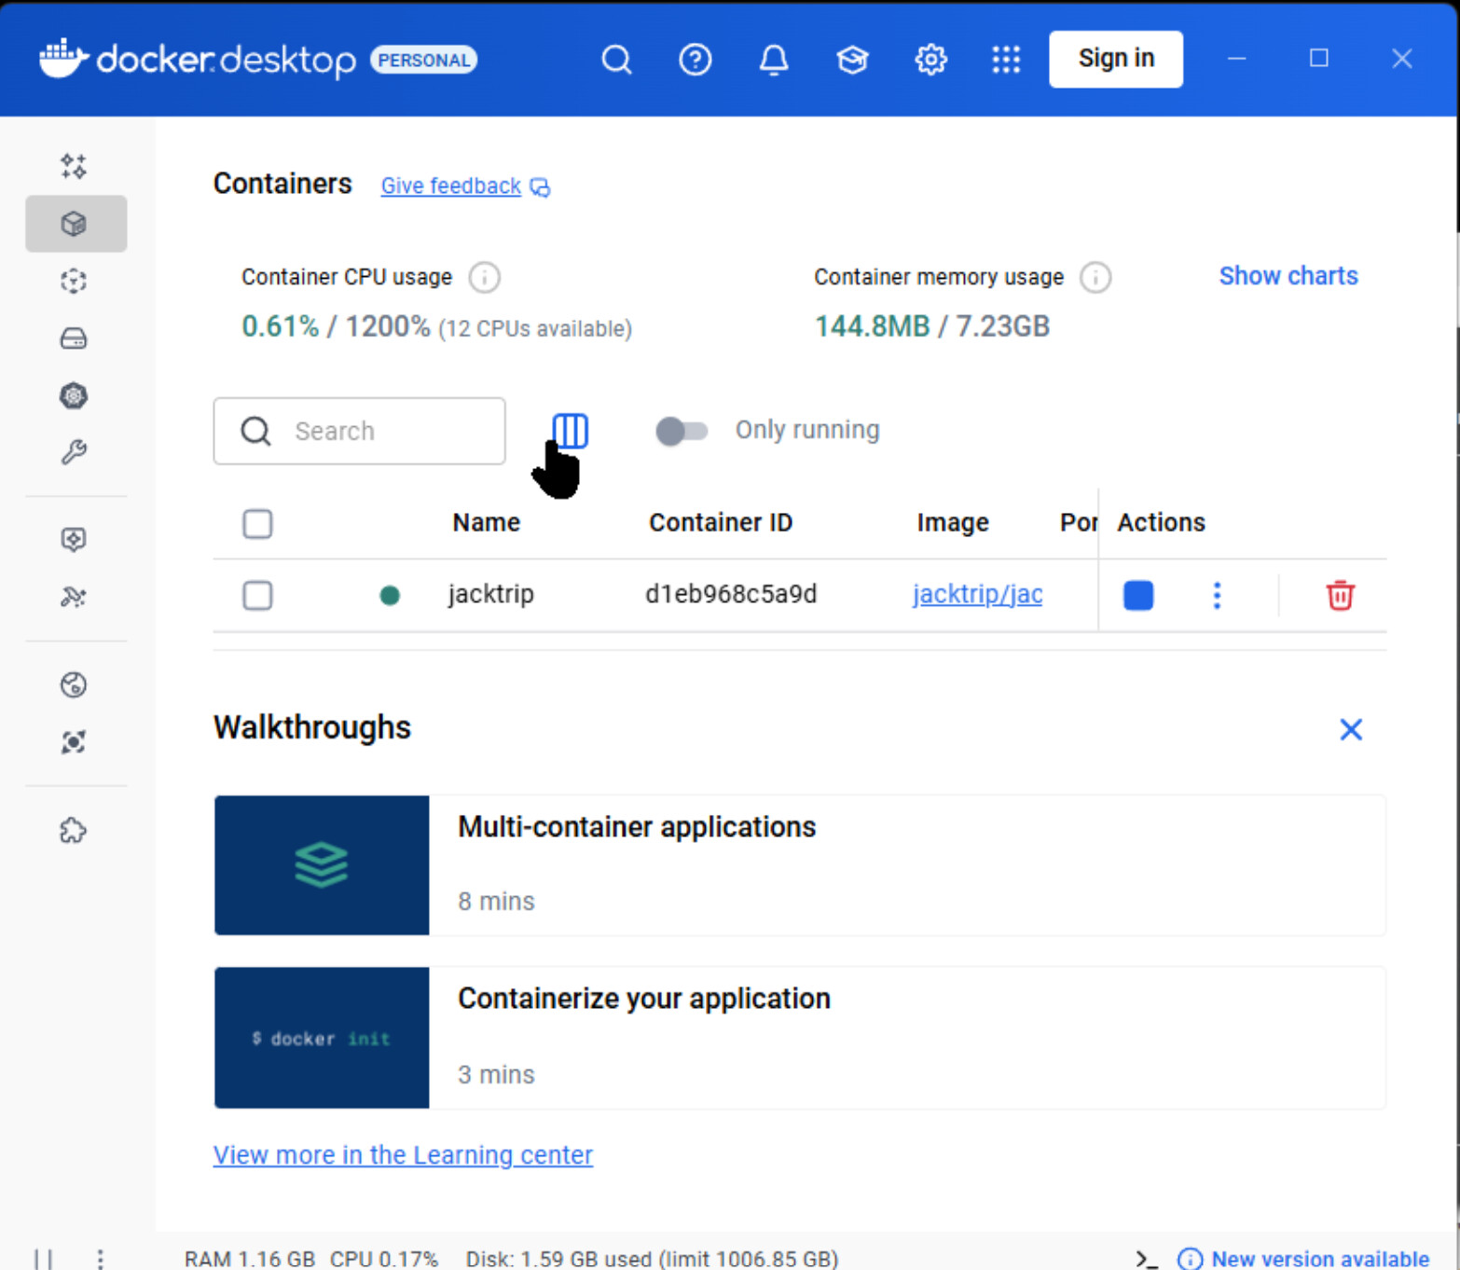Click the 0.61% CPU usage value
1460x1270 pixels.
coord(280,326)
